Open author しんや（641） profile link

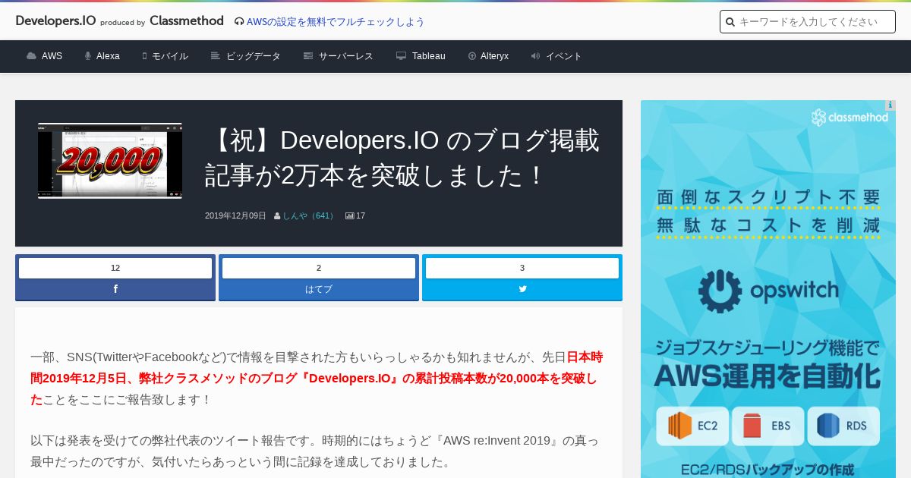click(x=309, y=216)
